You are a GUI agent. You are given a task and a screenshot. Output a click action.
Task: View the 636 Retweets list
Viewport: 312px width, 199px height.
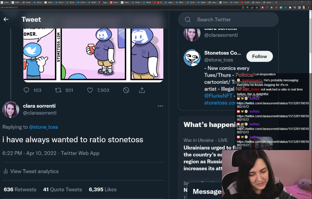pyautogui.click(x=20, y=189)
